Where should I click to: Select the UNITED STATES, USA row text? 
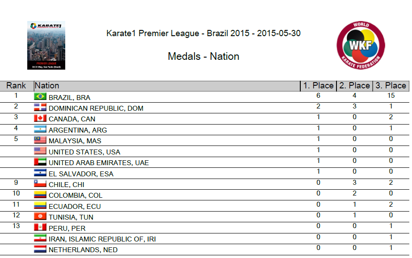pyautogui.click(x=84, y=152)
